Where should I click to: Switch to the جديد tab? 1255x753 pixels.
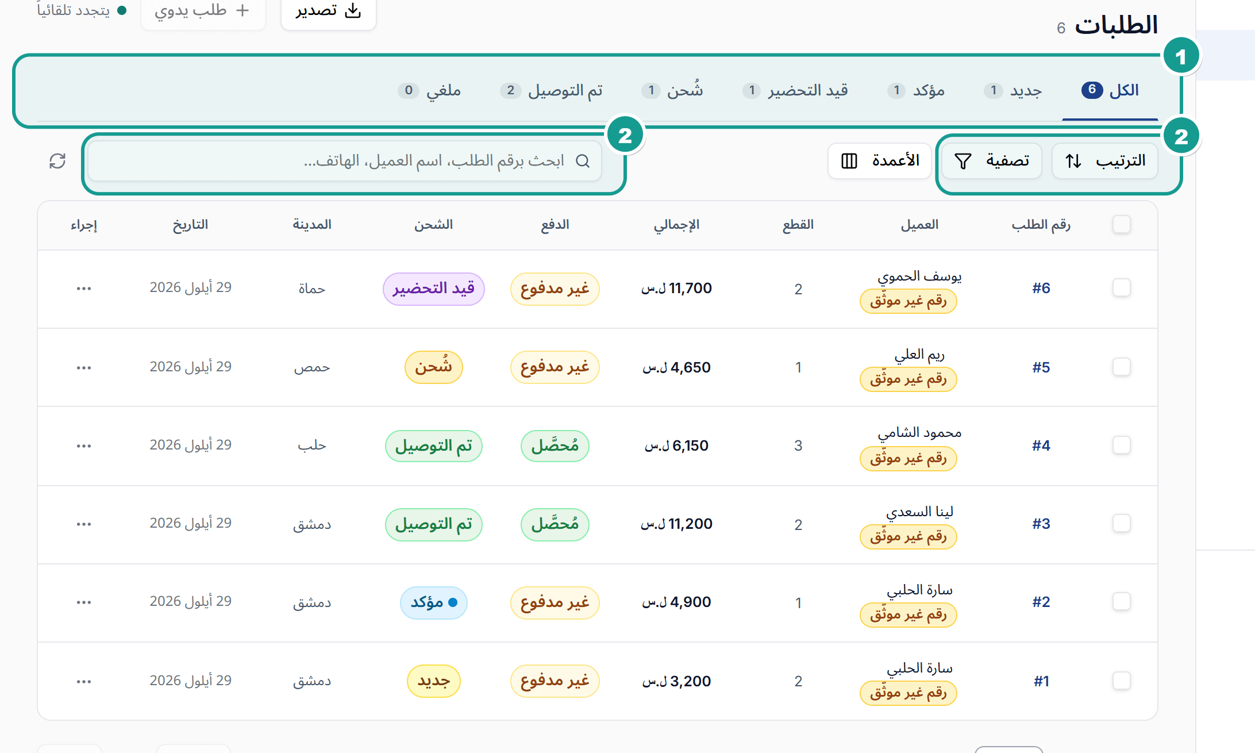point(1013,91)
